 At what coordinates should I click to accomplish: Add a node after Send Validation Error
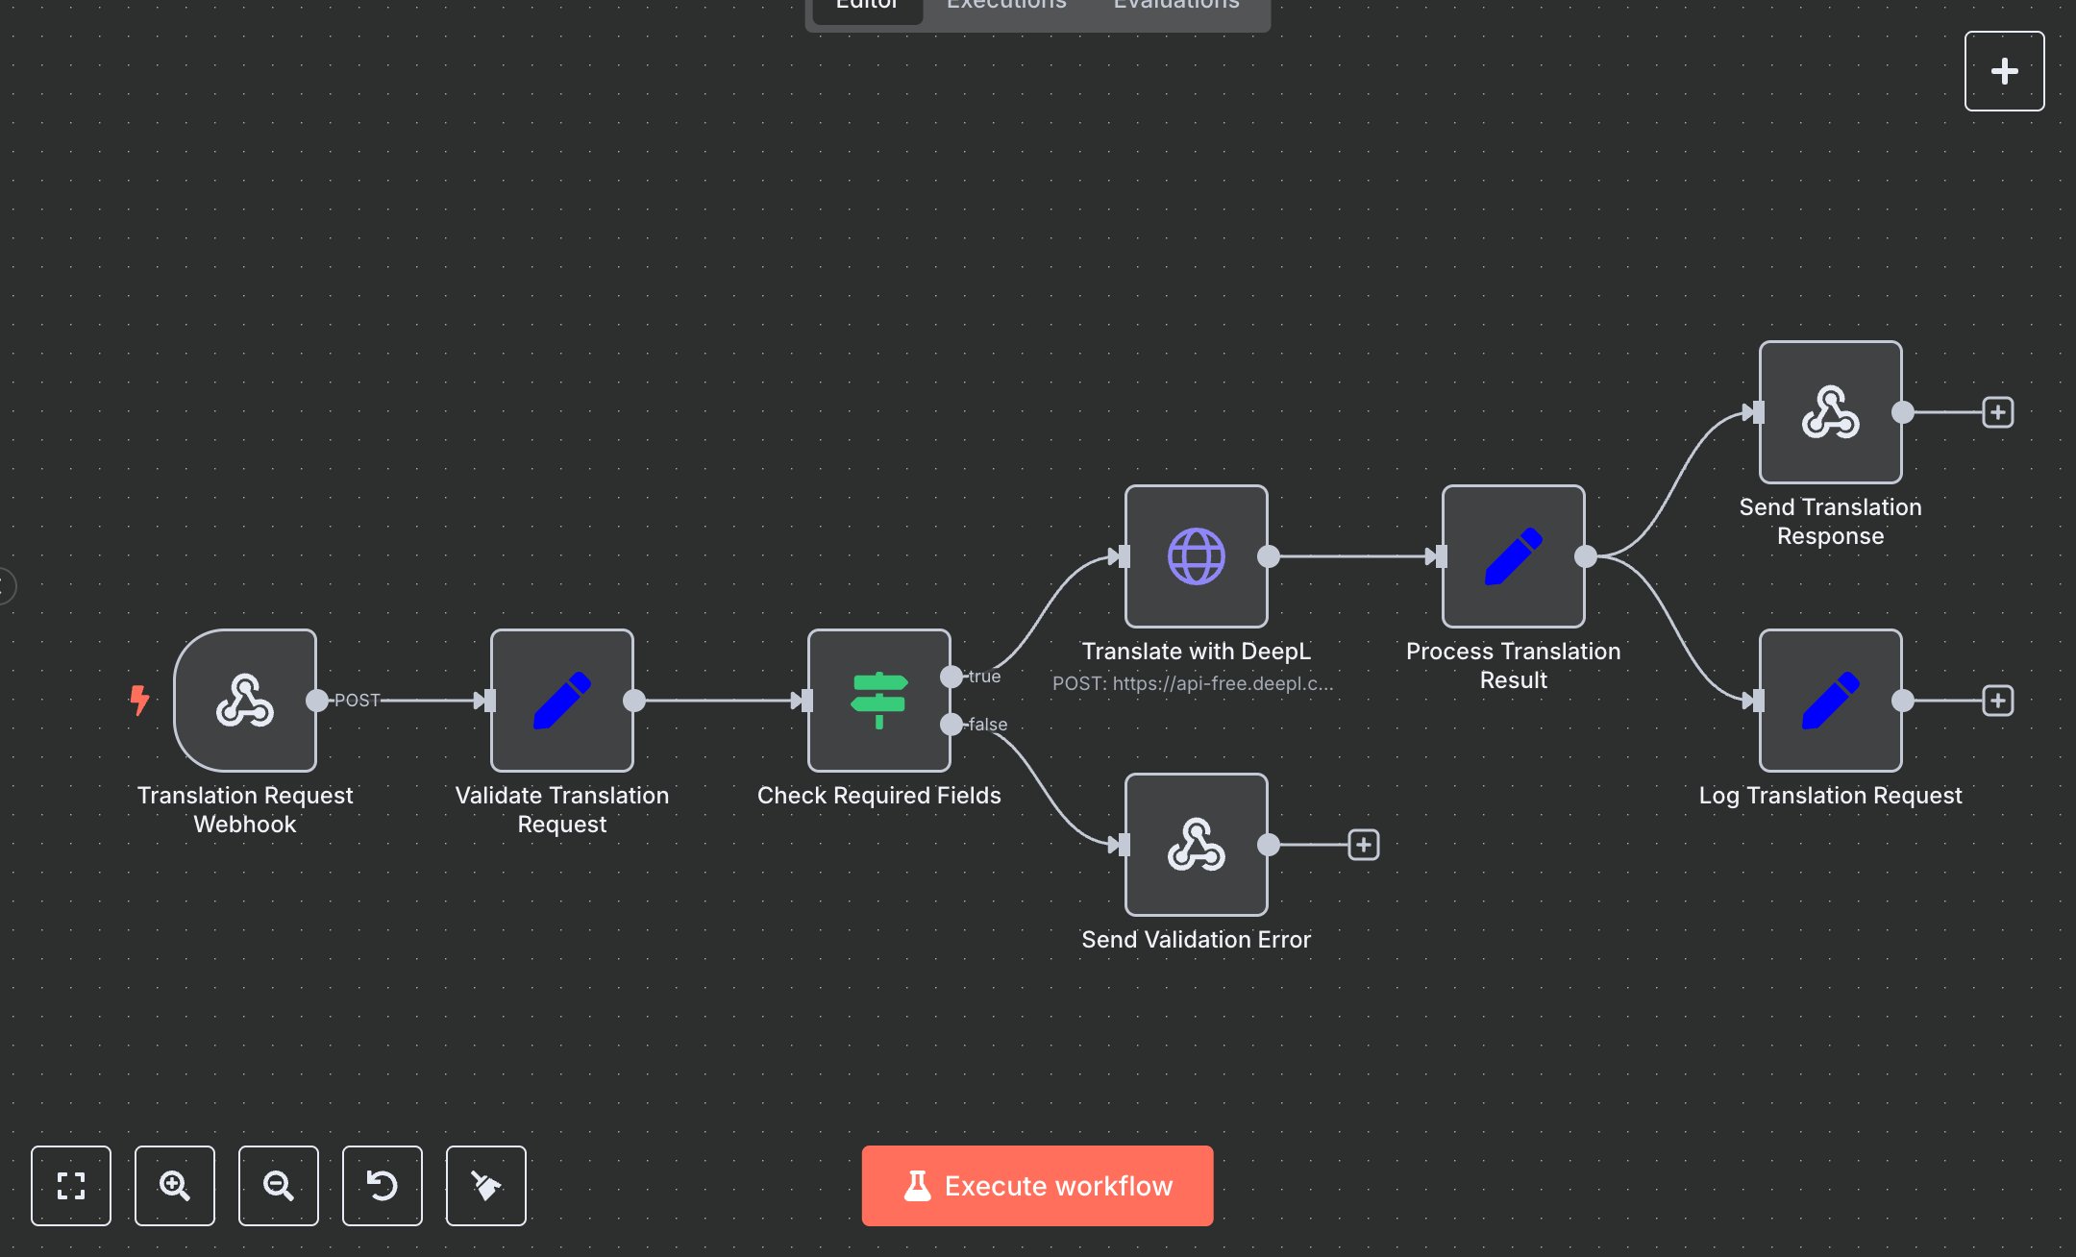(x=1362, y=845)
